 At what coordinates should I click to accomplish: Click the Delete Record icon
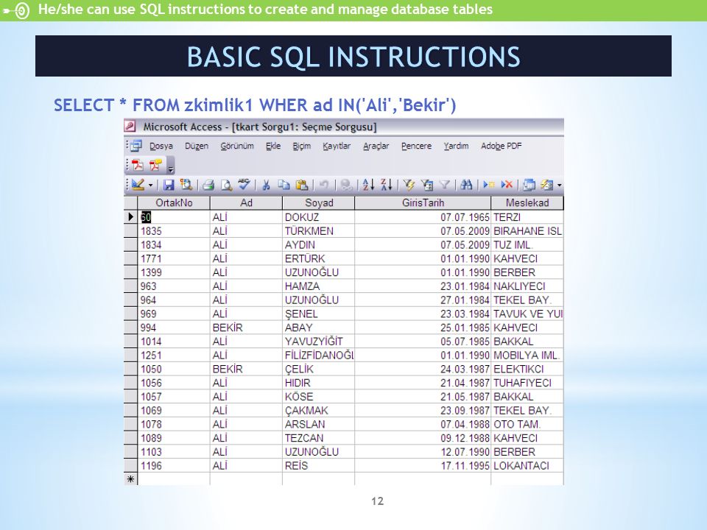(x=507, y=185)
